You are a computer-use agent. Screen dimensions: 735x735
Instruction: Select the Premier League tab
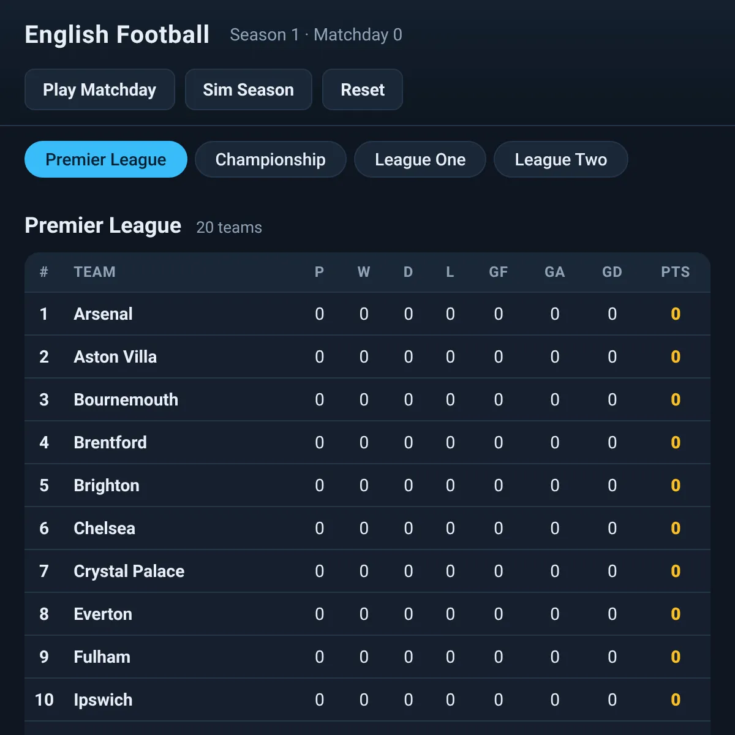pyautogui.click(x=106, y=159)
